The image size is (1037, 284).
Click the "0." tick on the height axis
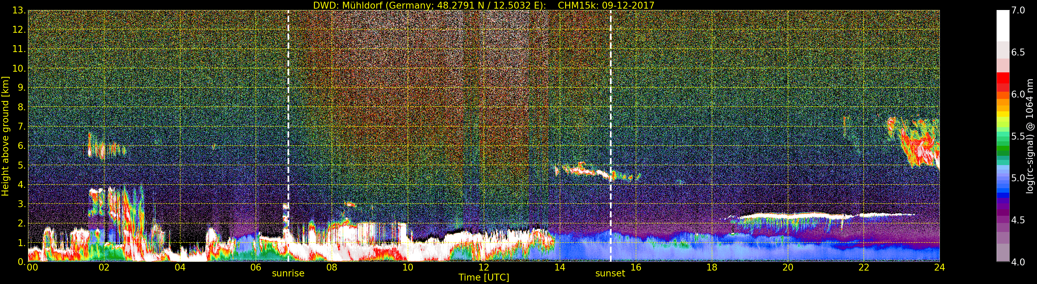21,262
